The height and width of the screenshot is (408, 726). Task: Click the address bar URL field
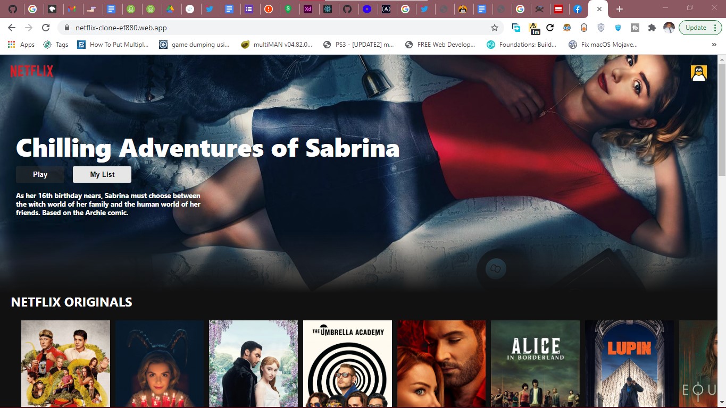(266, 28)
